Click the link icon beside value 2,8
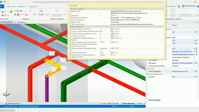 196,32
